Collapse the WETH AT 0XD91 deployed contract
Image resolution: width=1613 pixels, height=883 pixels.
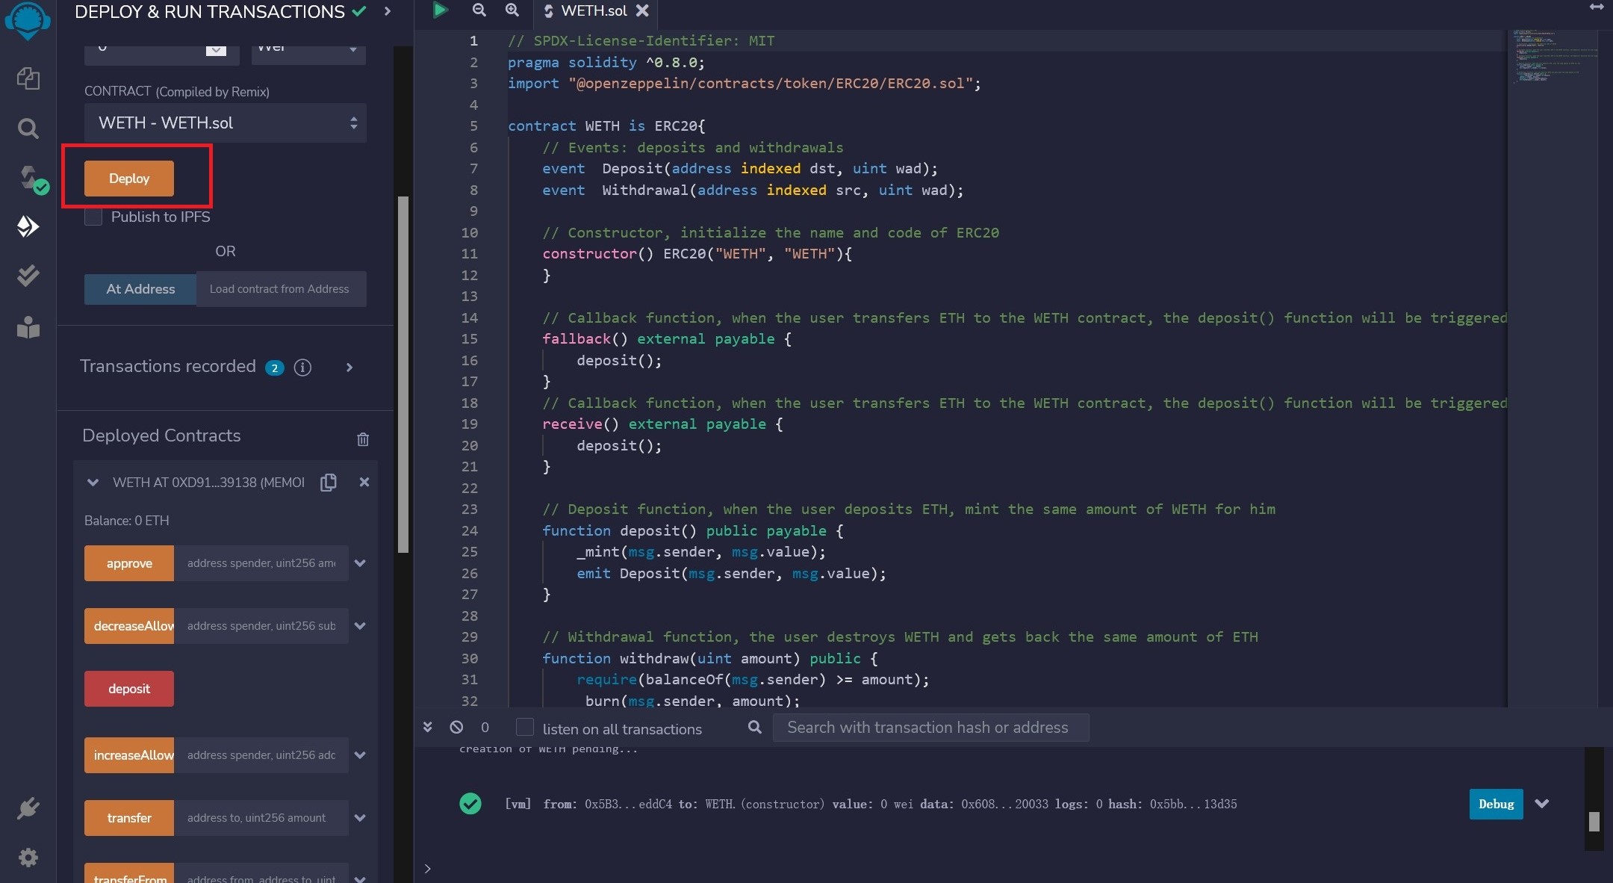(x=93, y=483)
